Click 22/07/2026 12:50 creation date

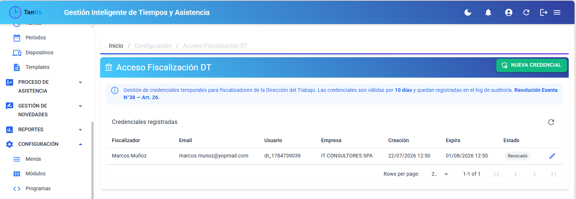point(409,156)
